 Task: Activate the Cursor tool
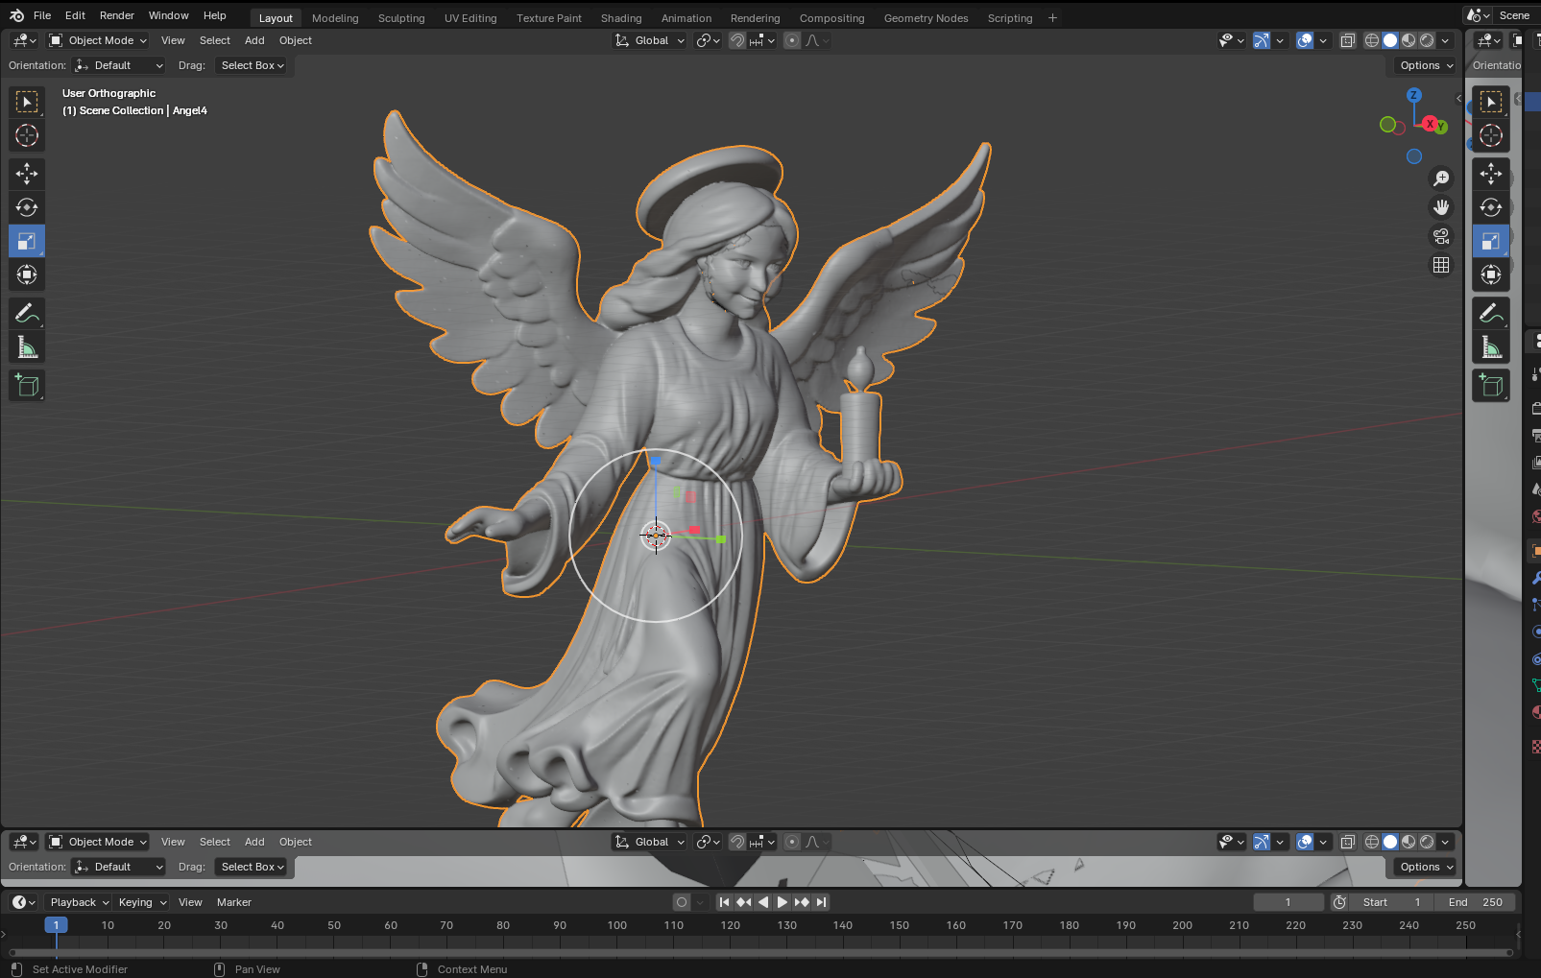tap(27, 135)
